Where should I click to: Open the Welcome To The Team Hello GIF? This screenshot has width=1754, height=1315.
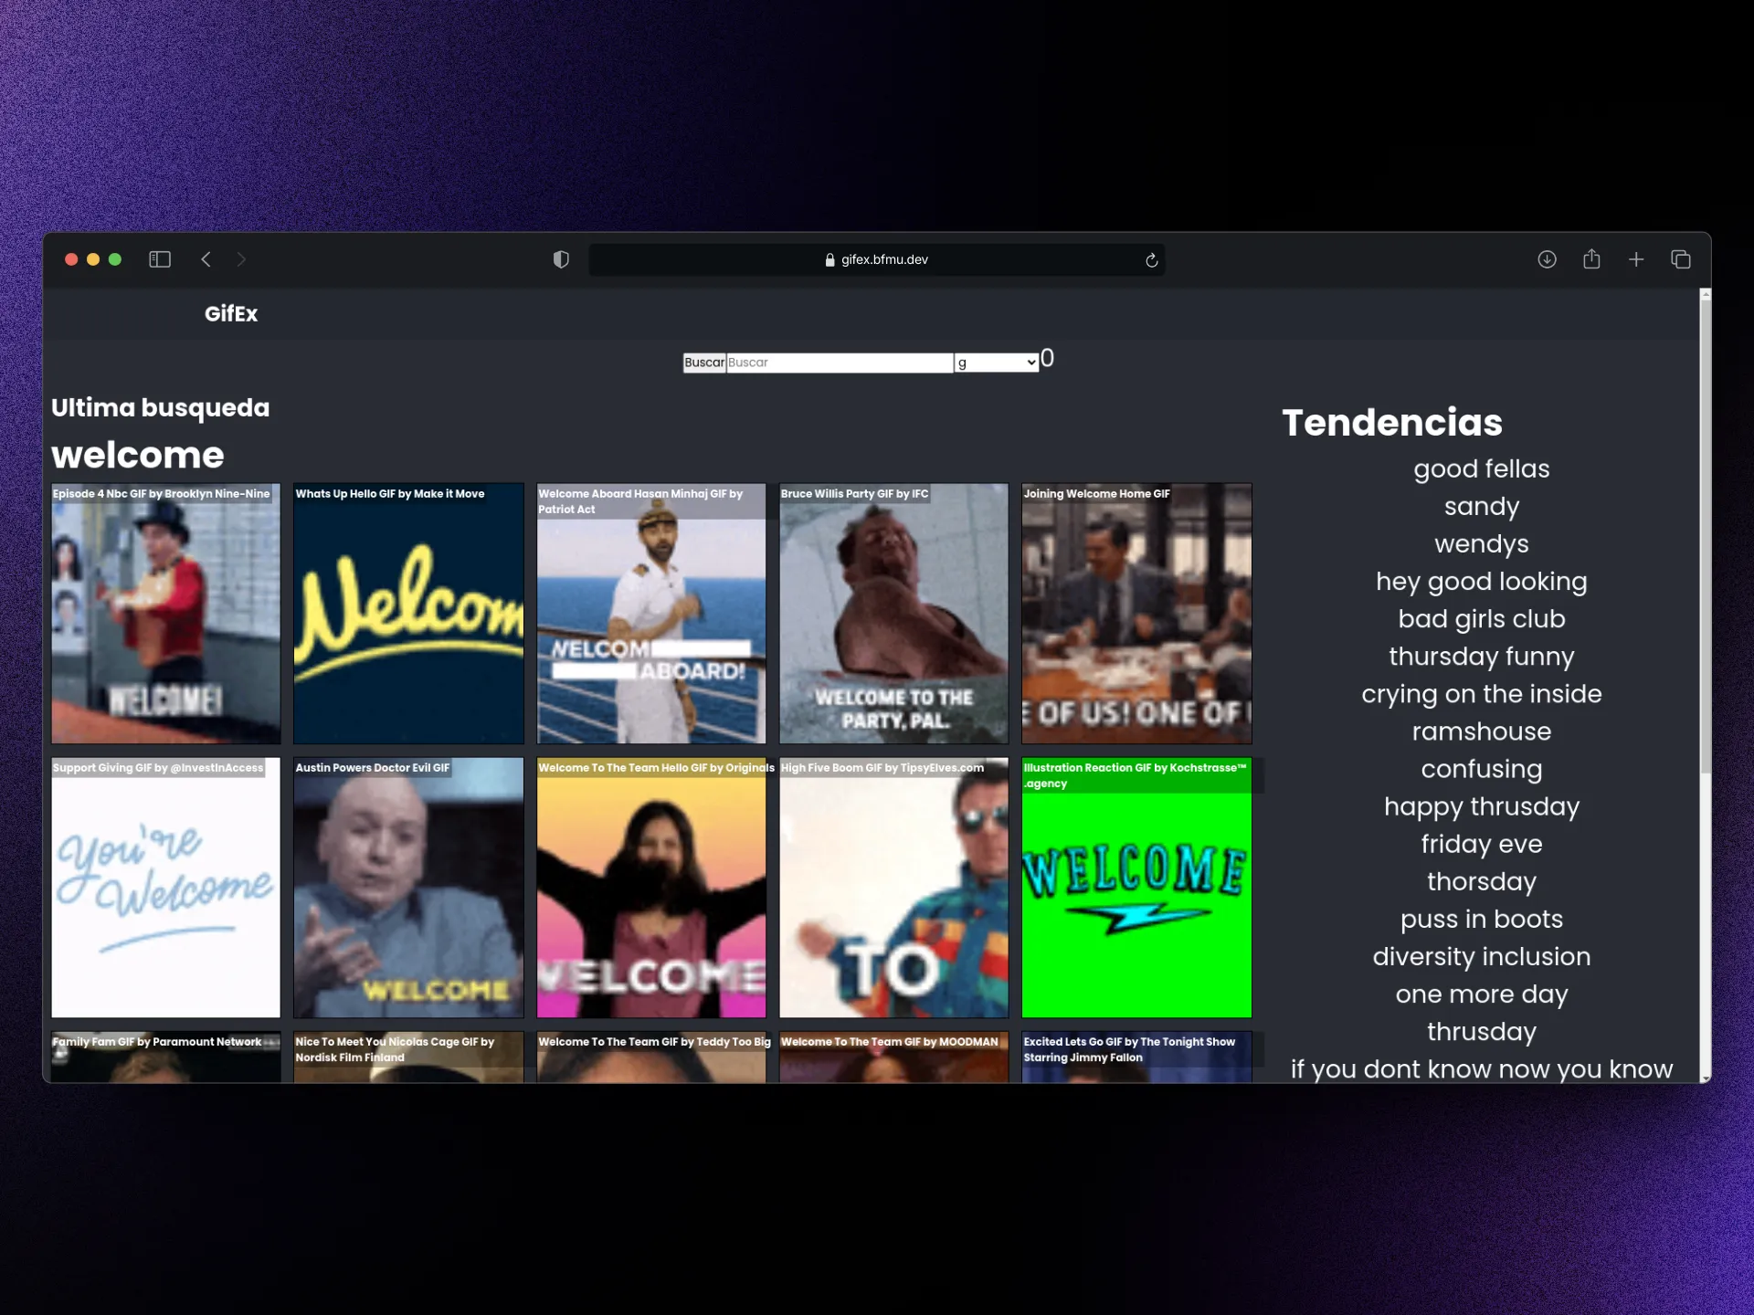(x=651, y=888)
